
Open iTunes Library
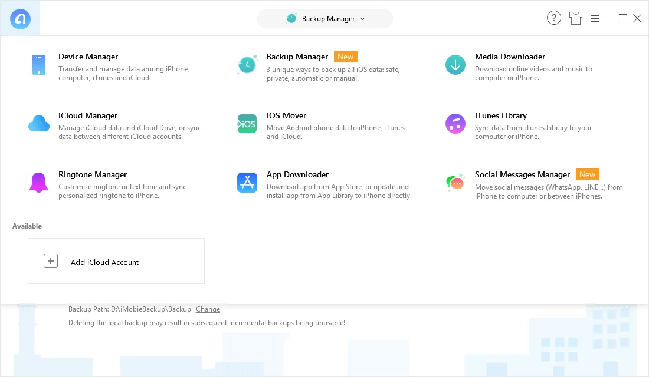tap(501, 115)
